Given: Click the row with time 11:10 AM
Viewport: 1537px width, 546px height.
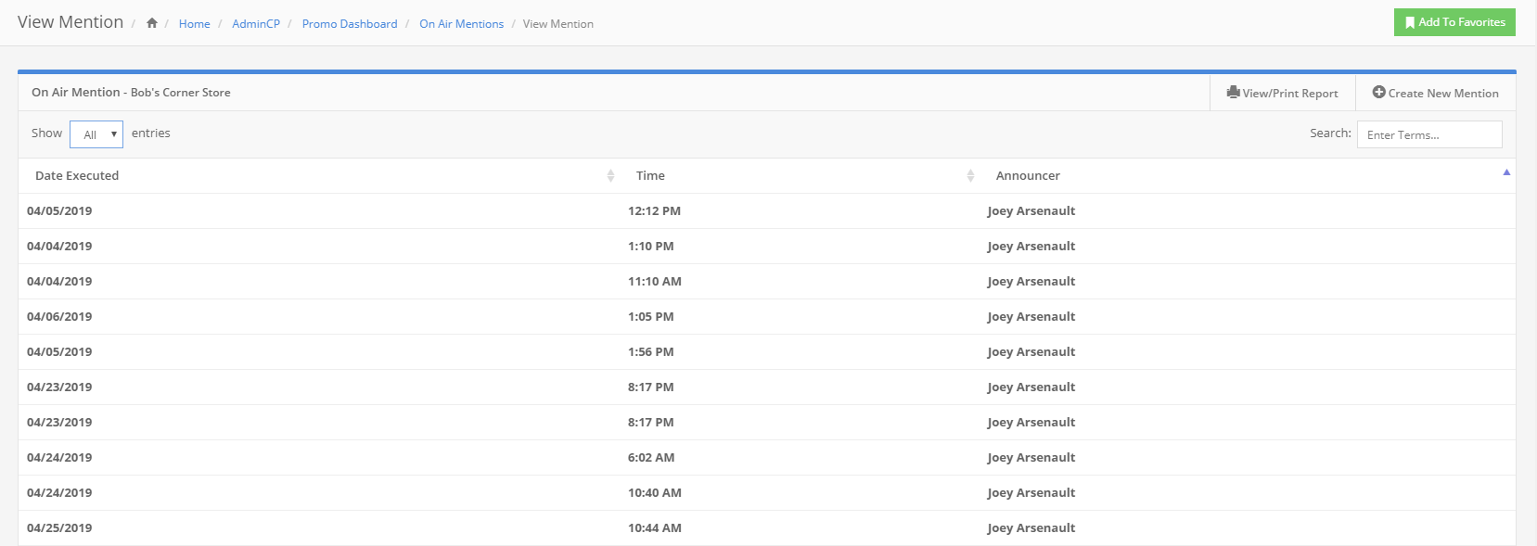Looking at the screenshot, I should coord(654,282).
